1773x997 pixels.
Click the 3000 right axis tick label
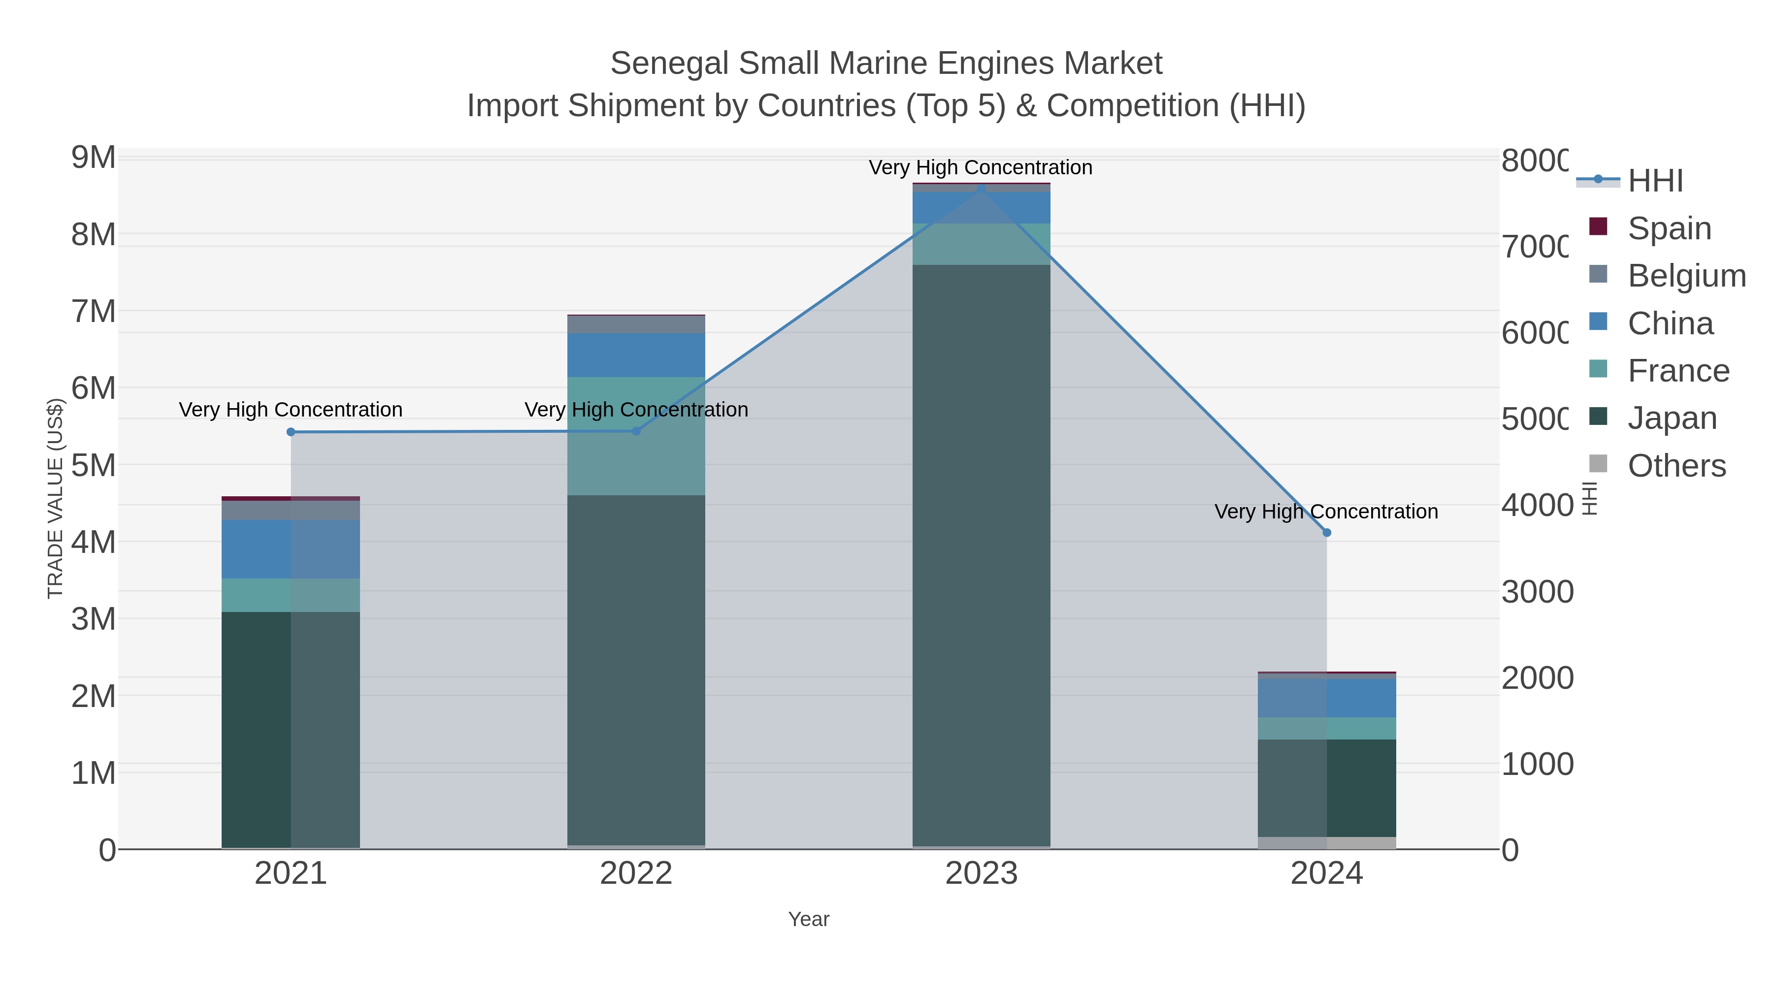click(1538, 592)
